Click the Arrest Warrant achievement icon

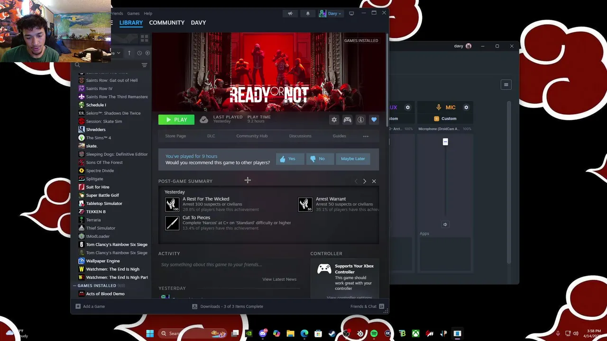pos(305,204)
